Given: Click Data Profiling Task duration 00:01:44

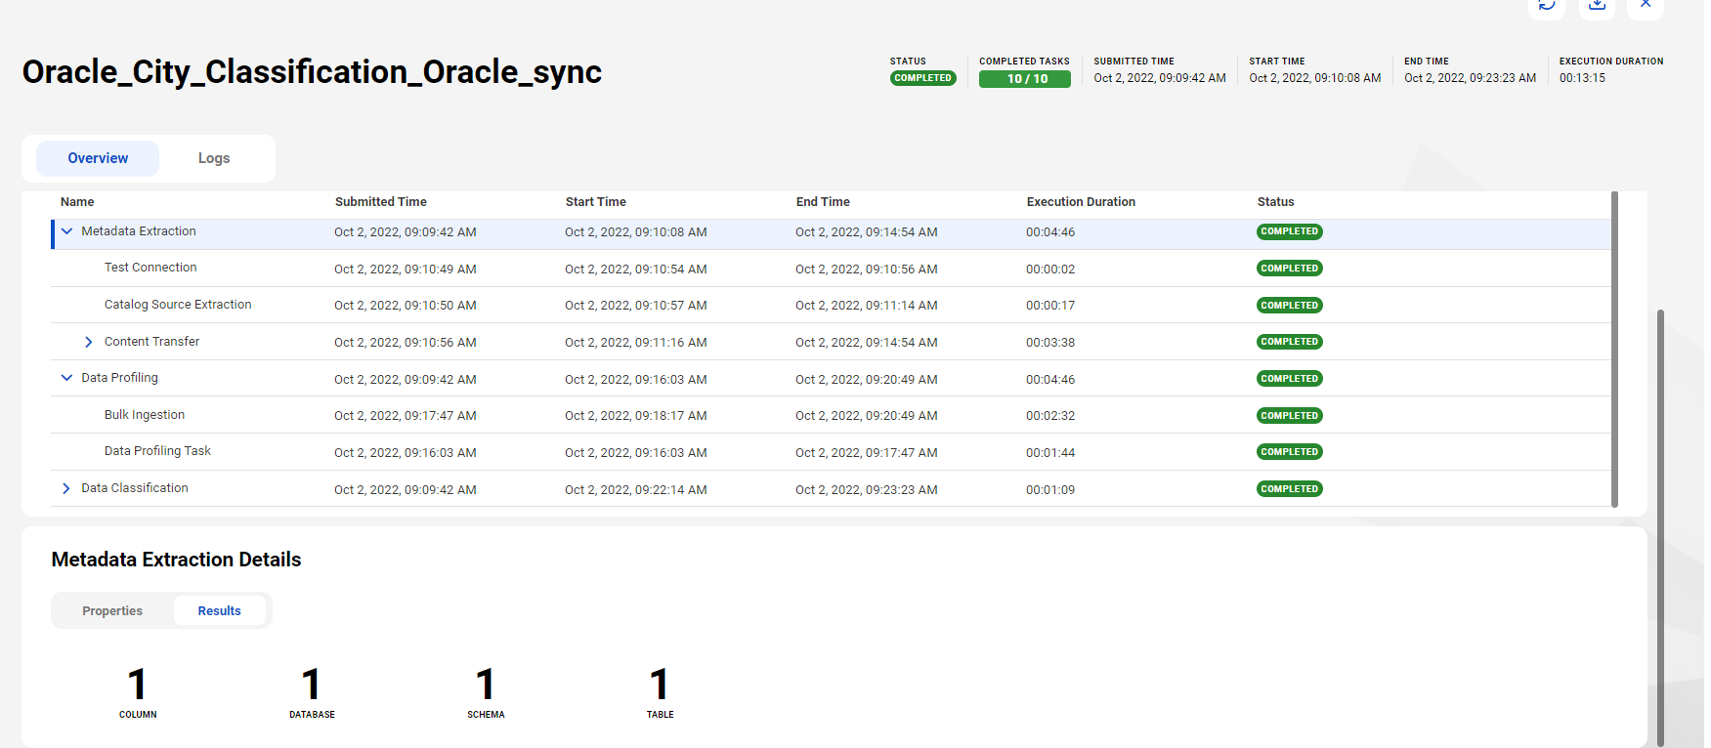Looking at the screenshot, I should (1050, 453).
